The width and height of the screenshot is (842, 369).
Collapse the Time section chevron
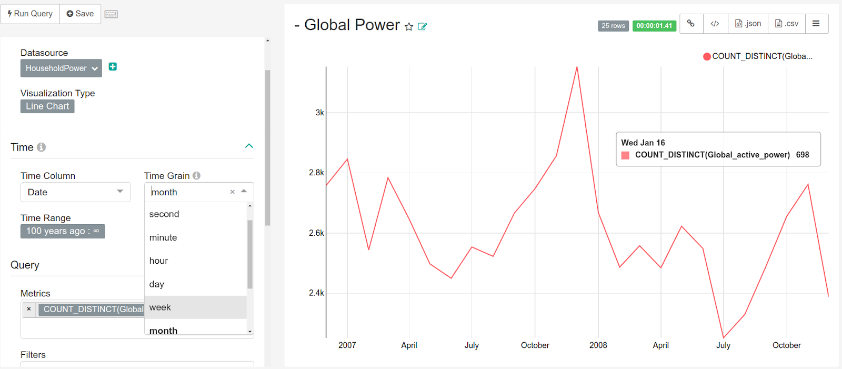click(249, 146)
